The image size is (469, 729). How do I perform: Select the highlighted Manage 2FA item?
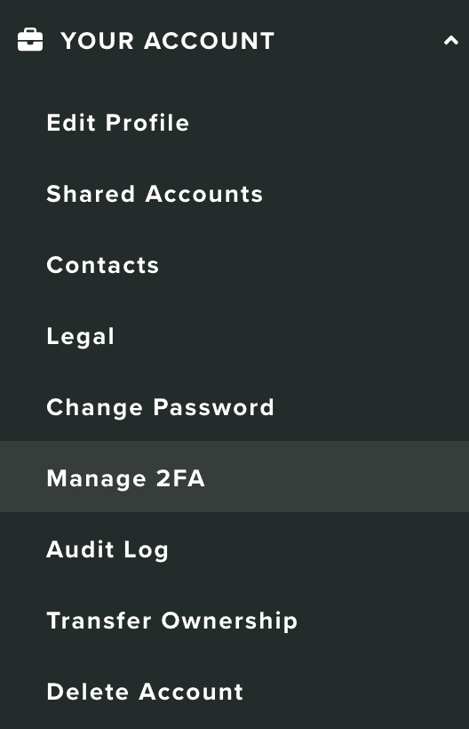tap(234, 477)
